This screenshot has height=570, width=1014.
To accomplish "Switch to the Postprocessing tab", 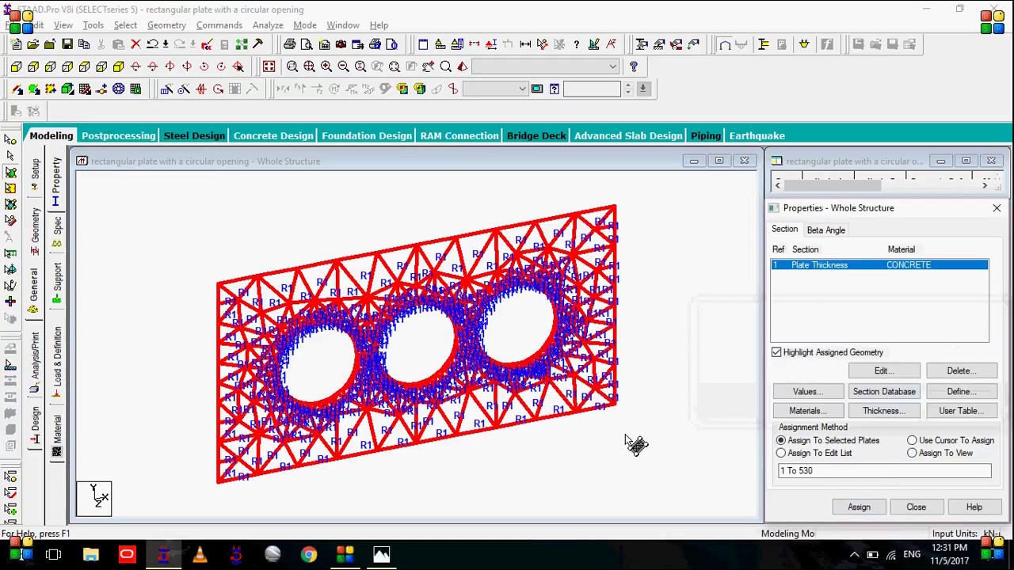I will coord(118,135).
